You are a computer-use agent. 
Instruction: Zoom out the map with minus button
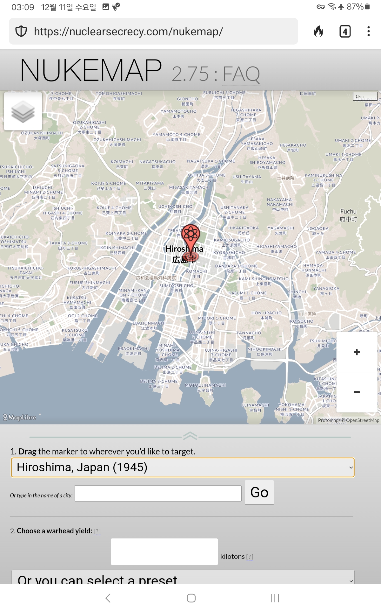click(357, 392)
